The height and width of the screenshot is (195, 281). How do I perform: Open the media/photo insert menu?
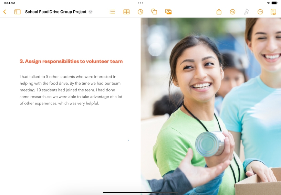(x=168, y=12)
